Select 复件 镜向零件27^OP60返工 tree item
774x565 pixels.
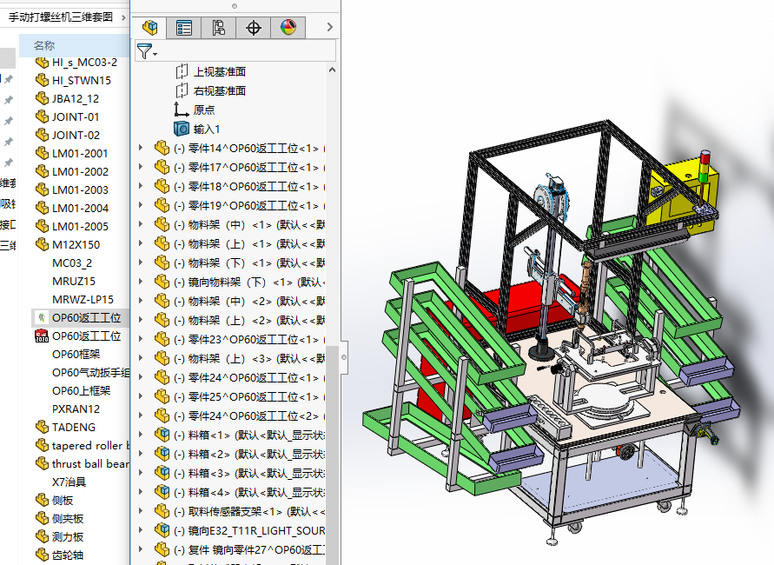click(x=249, y=549)
